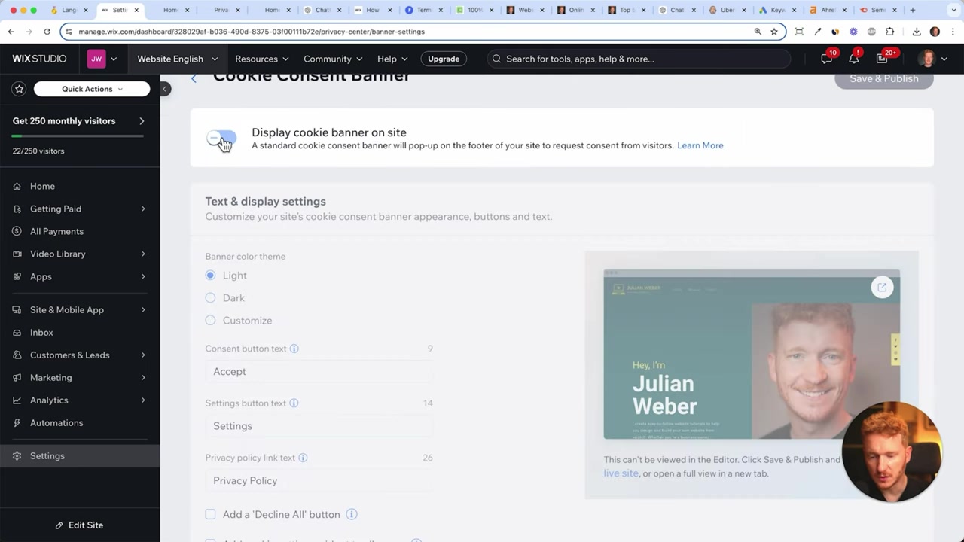Click the Settings button text info icon
This screenshot has width=964, height=542.
(x=294, y=403)
